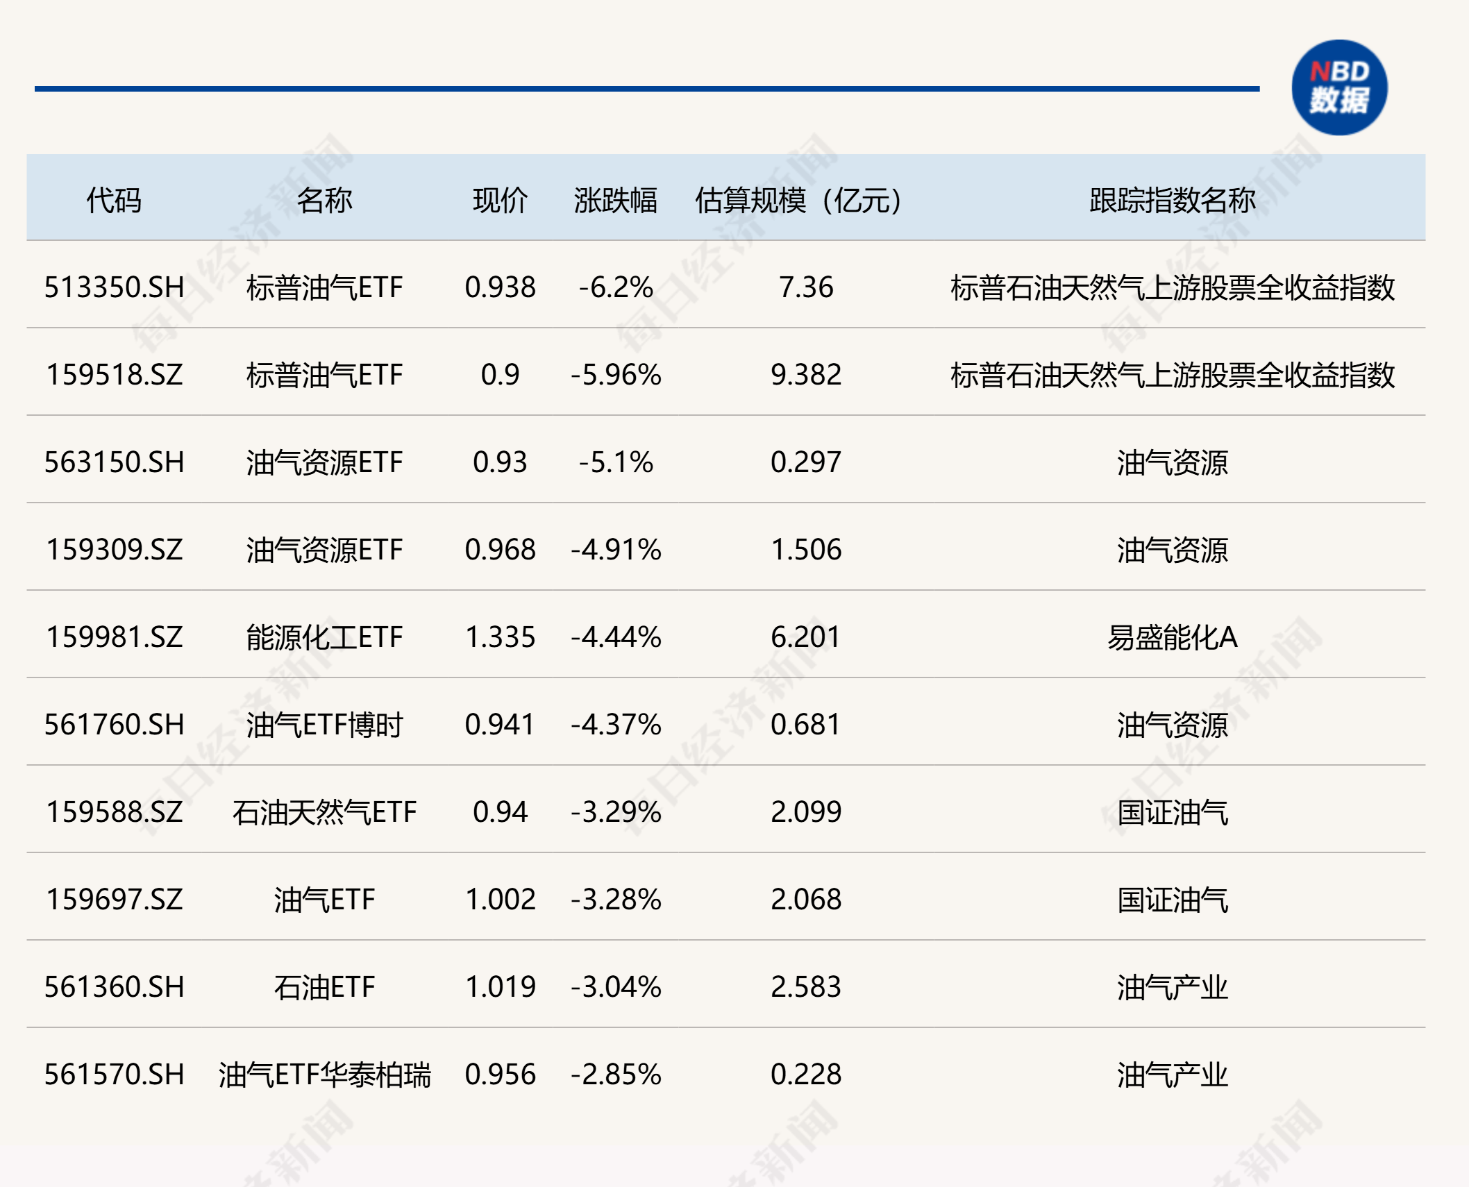Select code 159697.SZ

[115, 900]
